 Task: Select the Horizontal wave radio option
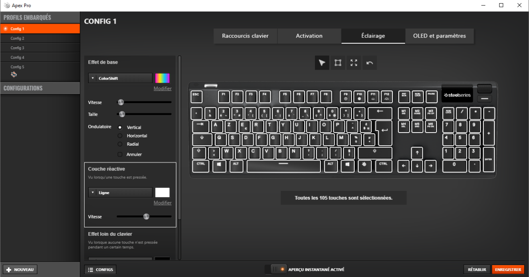click(120, 136)
